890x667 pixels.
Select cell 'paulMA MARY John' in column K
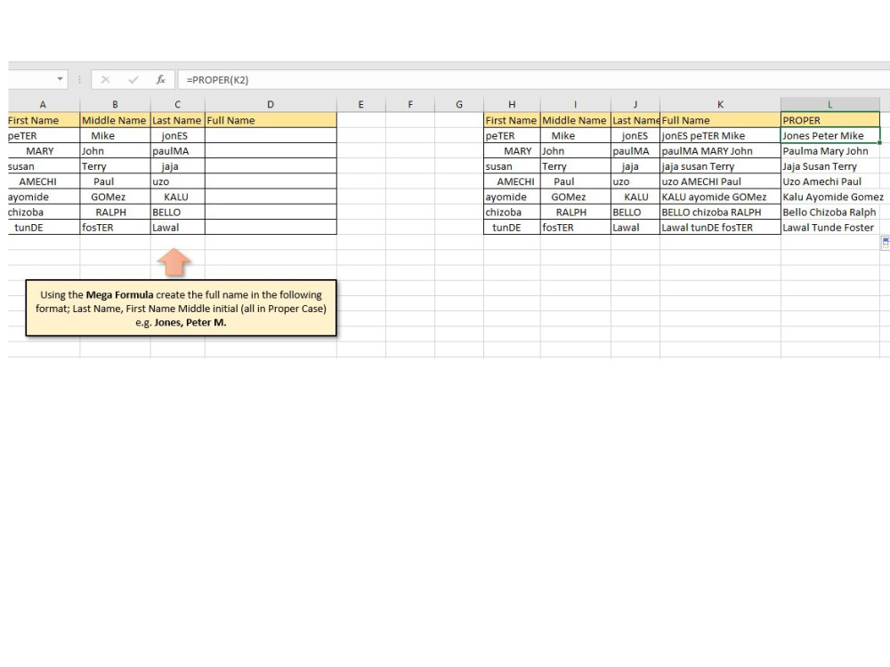tap(720, 151)
